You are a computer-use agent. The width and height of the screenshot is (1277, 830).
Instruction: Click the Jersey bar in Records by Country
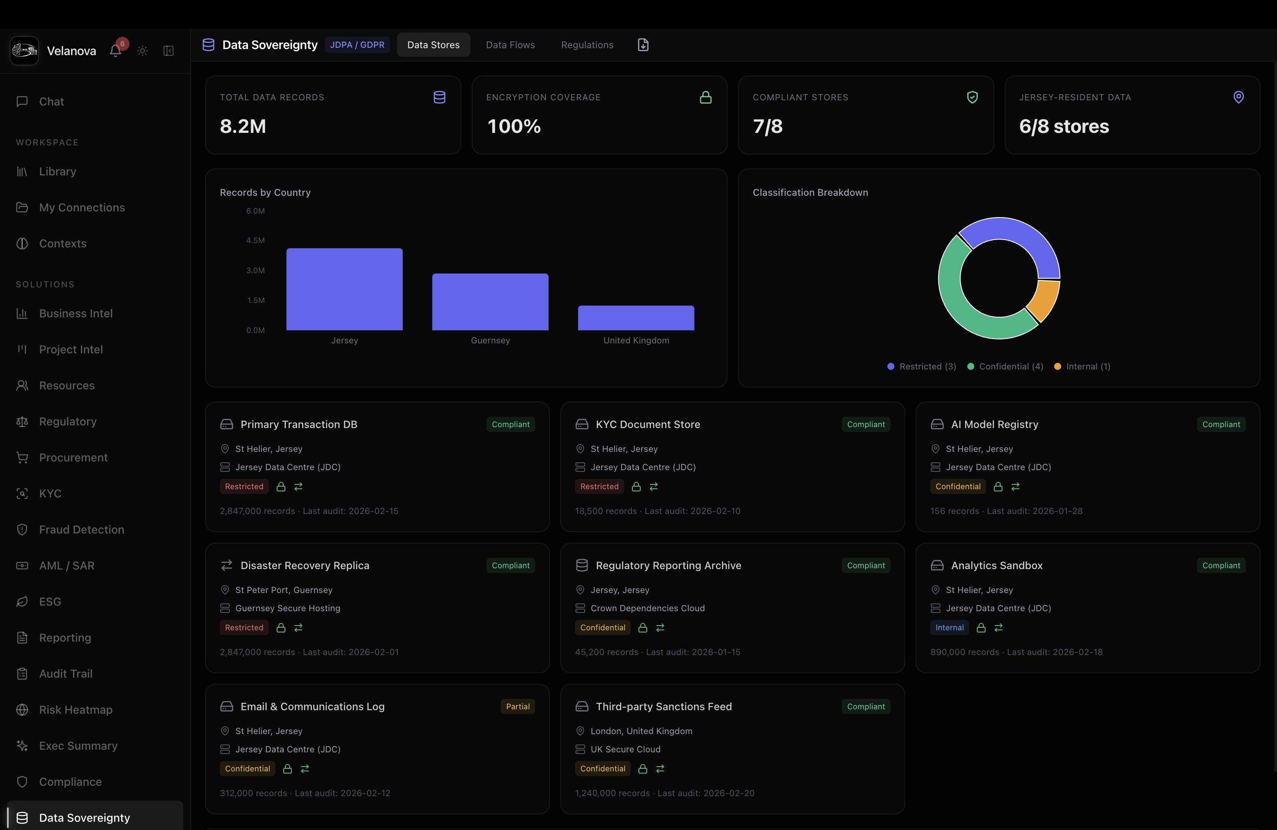344,290
